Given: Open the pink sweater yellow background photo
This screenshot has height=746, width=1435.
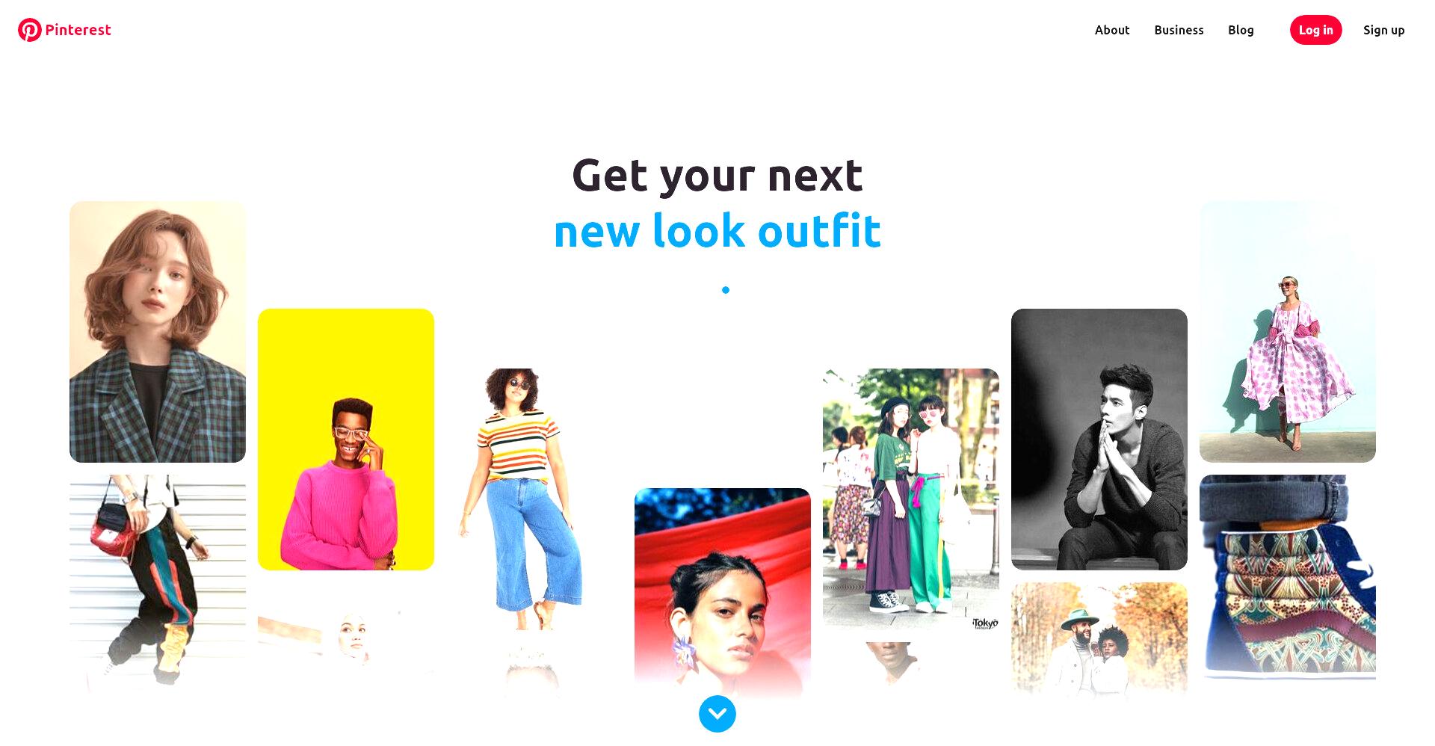Looking at the screenshot, I should click(x=346, y=440).
